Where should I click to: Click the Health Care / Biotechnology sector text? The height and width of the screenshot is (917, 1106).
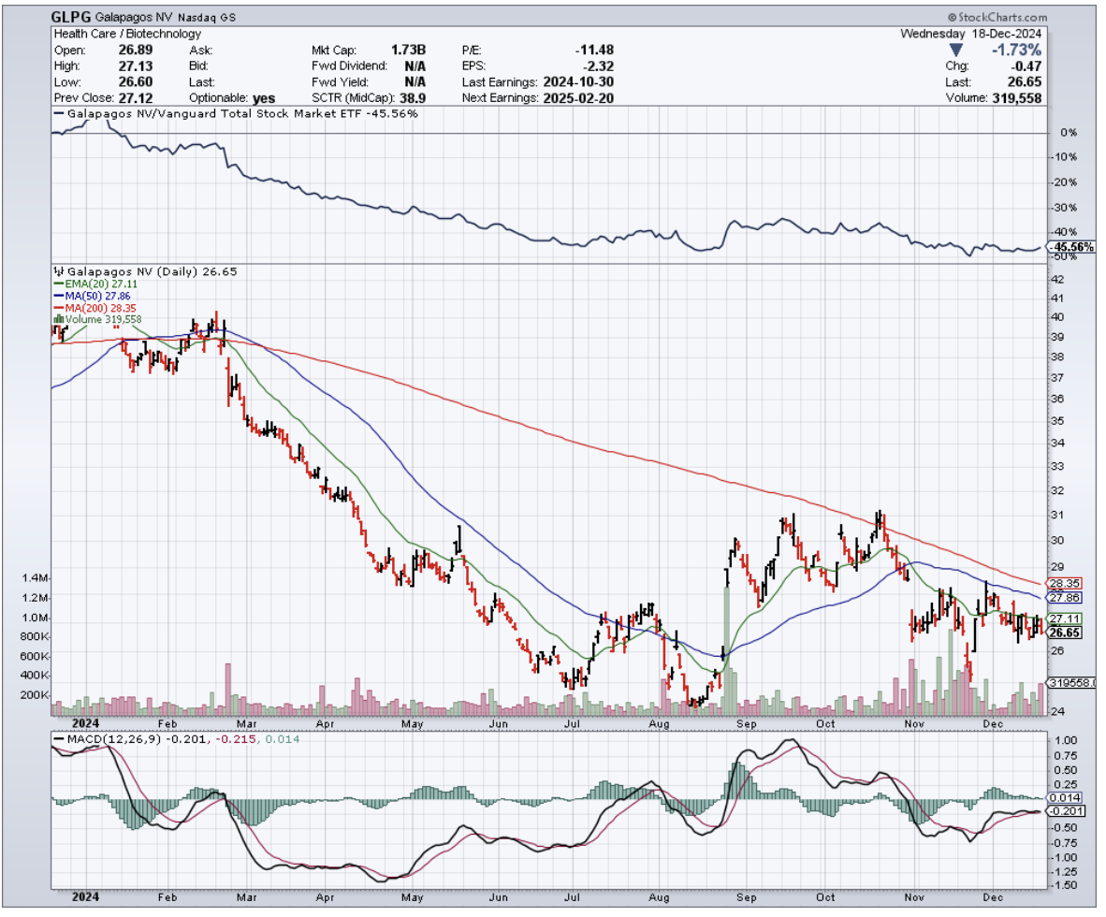[x=127, y=34]
